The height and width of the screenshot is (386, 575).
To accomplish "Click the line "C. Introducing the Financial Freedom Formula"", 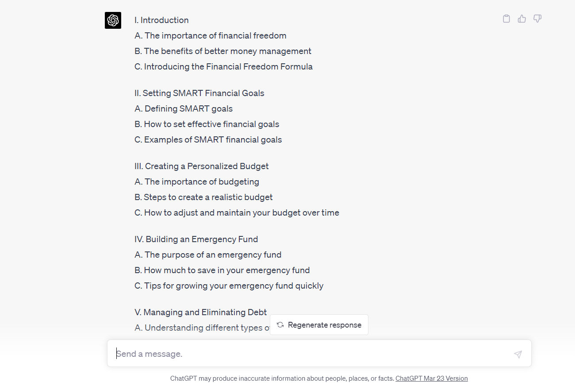I will point(223,66).
